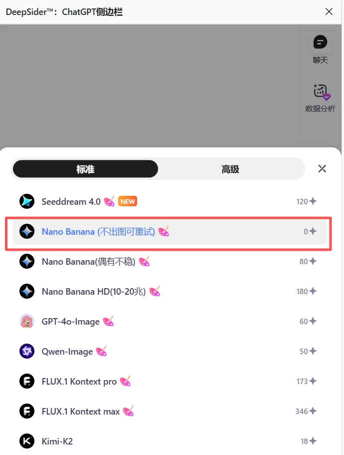Viewport: 344px width, 455px height.
Task: Select Nano Banana(偶有不稳) model
Action: tap(170, 261)
